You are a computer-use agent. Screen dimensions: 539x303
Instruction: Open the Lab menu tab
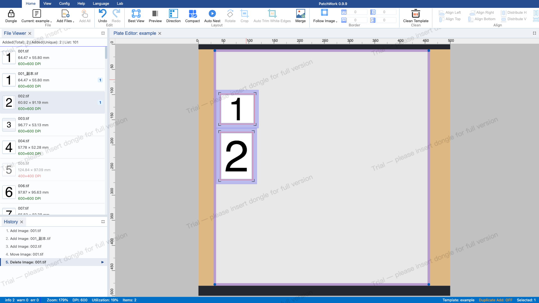point(120,4)
